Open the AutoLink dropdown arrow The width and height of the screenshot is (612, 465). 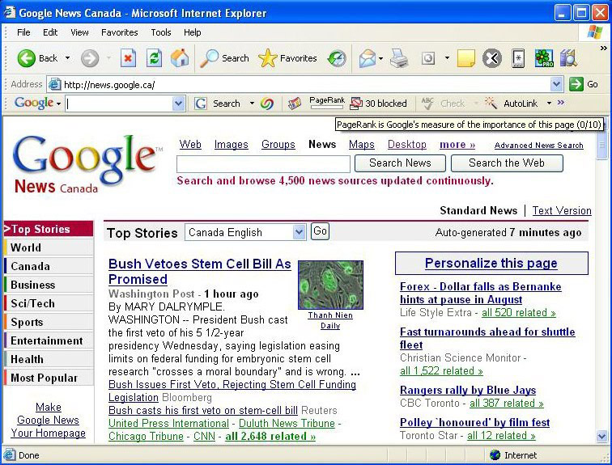pos(549,104)
